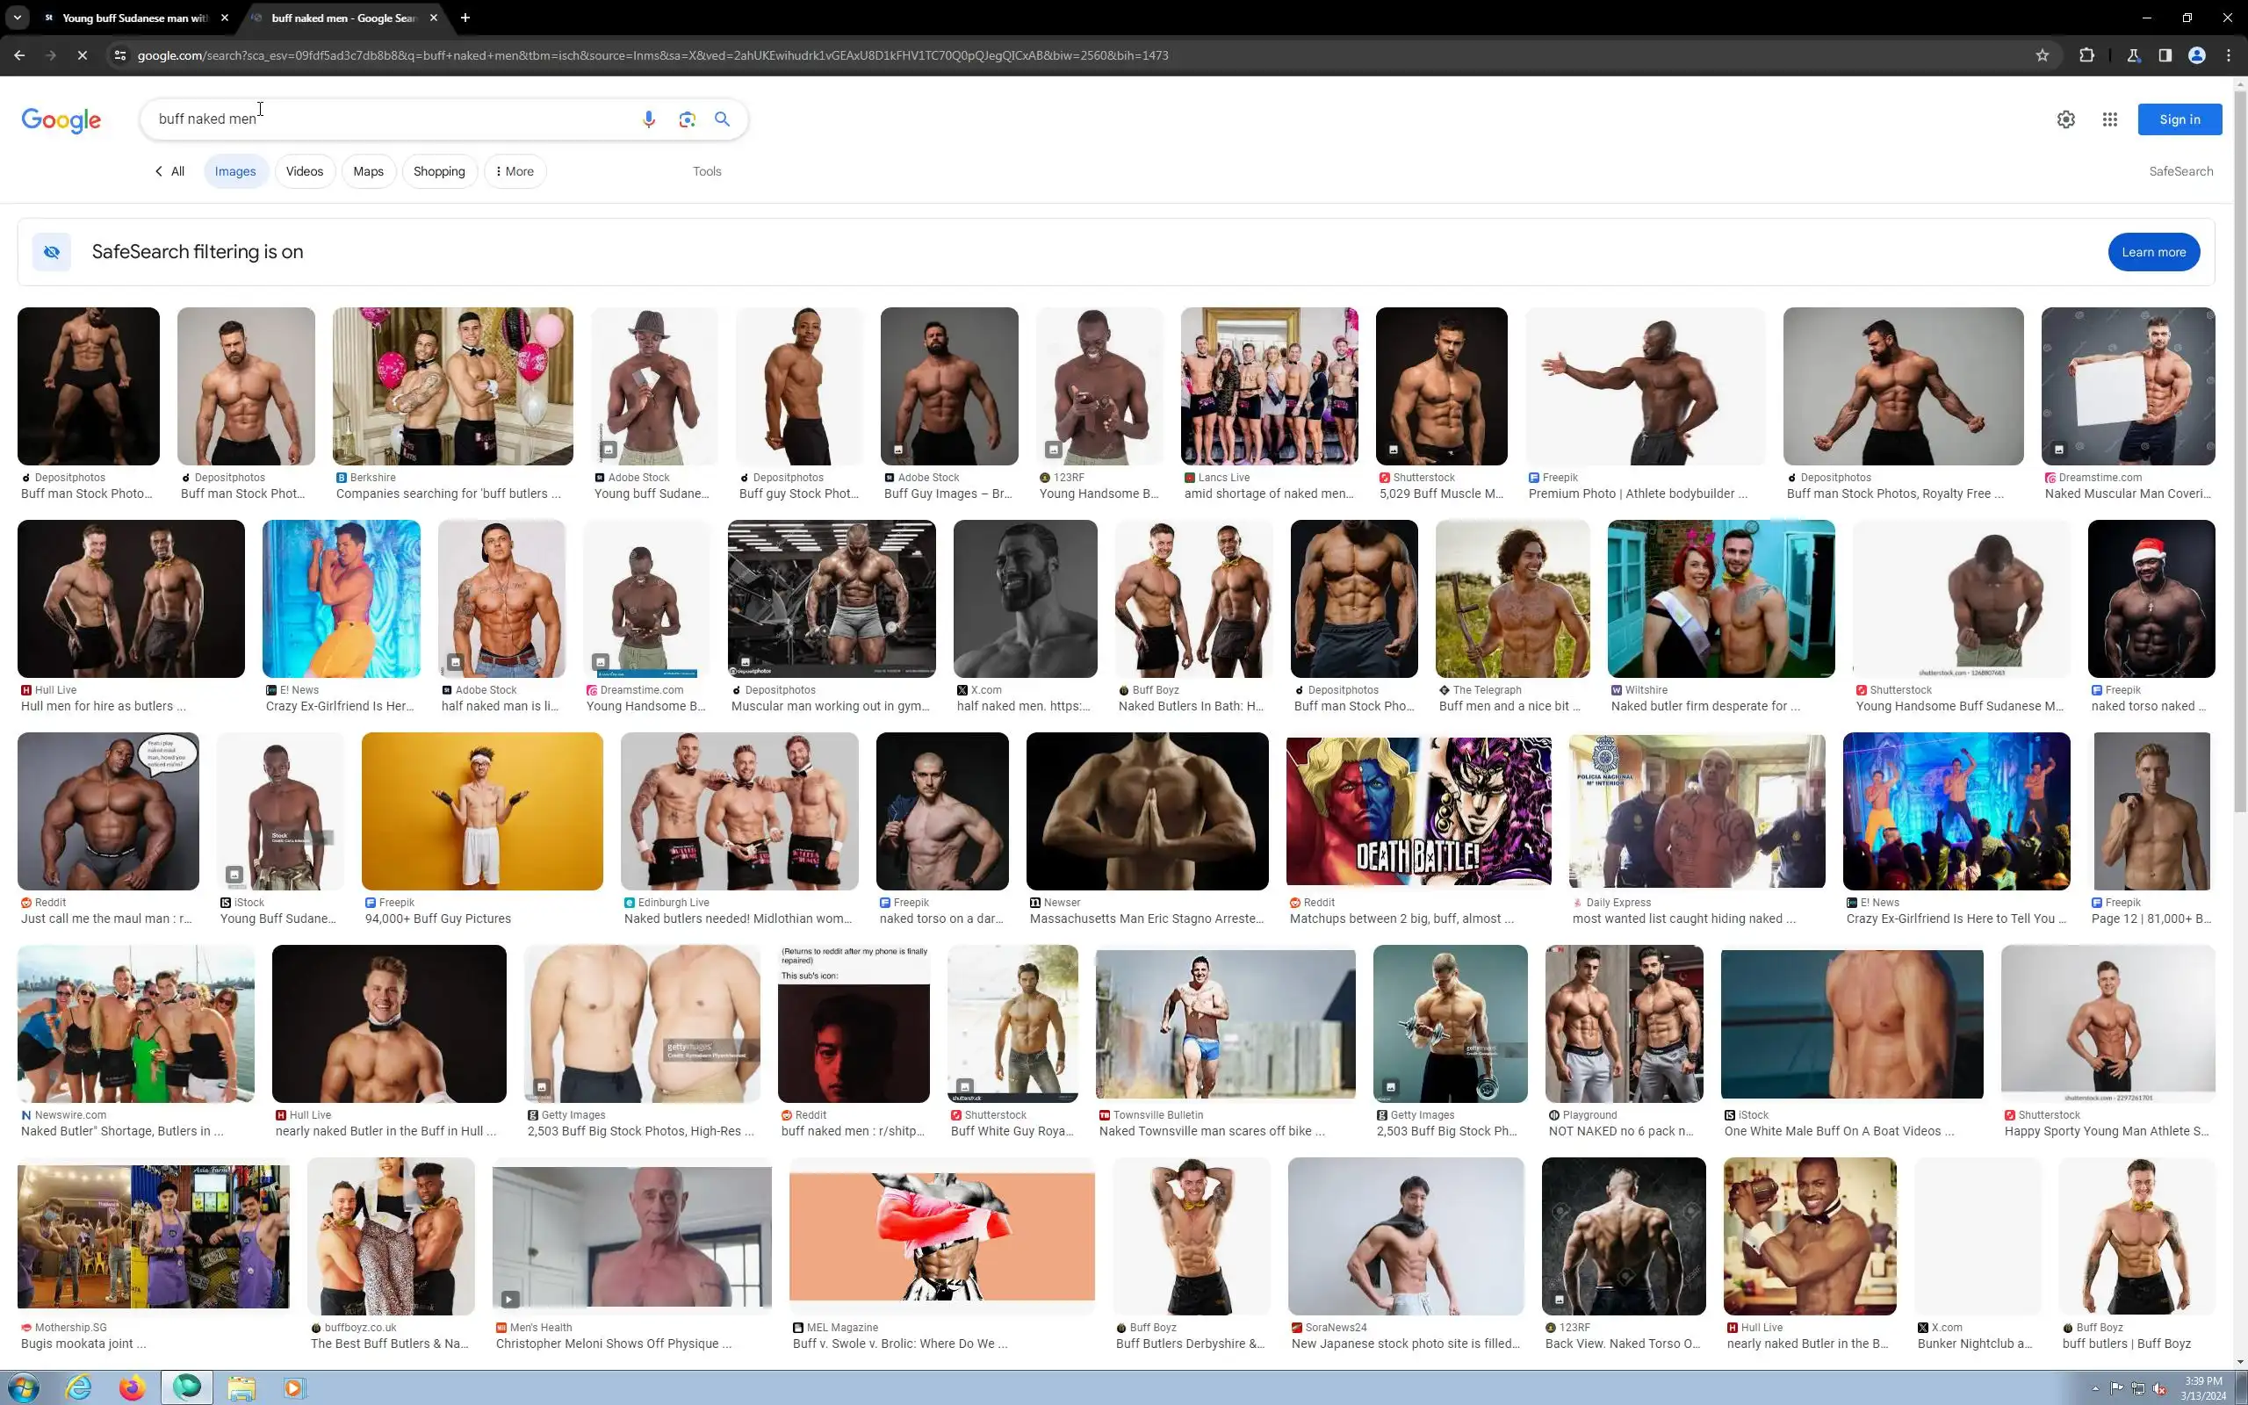Viewport: 2248px width, 1405px height.
Task: Switch to the Shopping results tab
Action: 438,171
